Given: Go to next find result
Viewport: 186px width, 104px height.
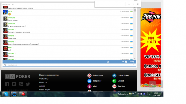Looking at the screenshot, I should [x=133, y=4].
